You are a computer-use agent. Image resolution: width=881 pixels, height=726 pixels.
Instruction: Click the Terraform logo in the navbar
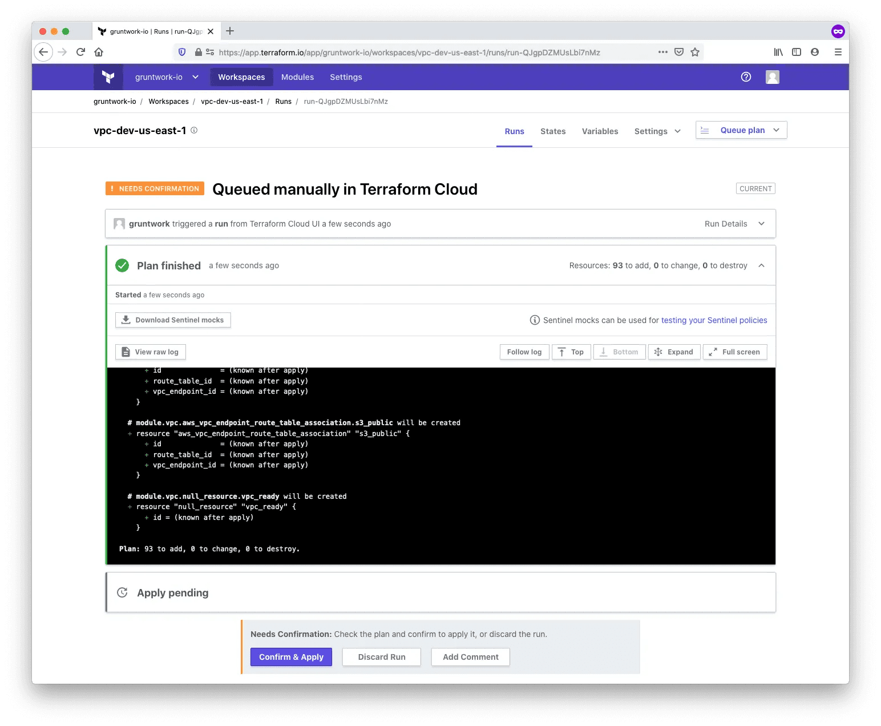click(x=108, y=77)
